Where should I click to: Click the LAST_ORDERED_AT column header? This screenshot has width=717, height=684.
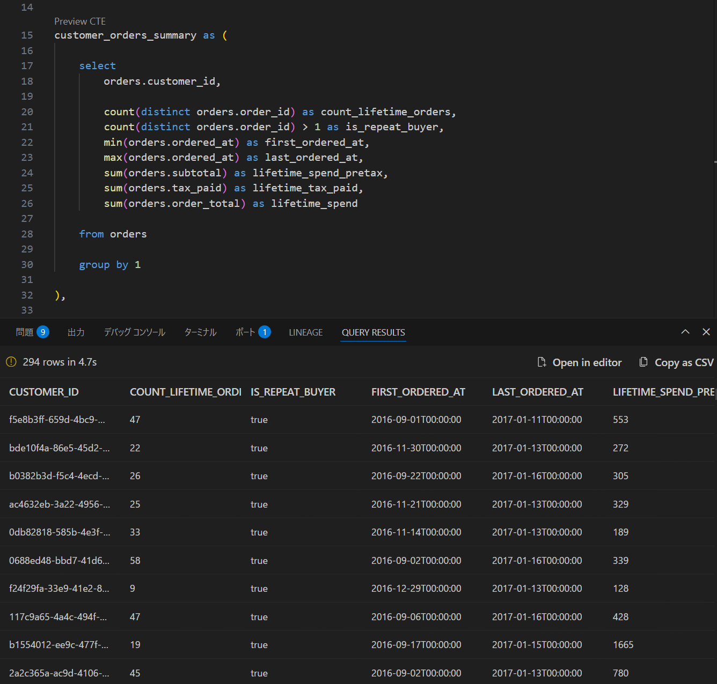pyautogui.click(x=538, y=392)
